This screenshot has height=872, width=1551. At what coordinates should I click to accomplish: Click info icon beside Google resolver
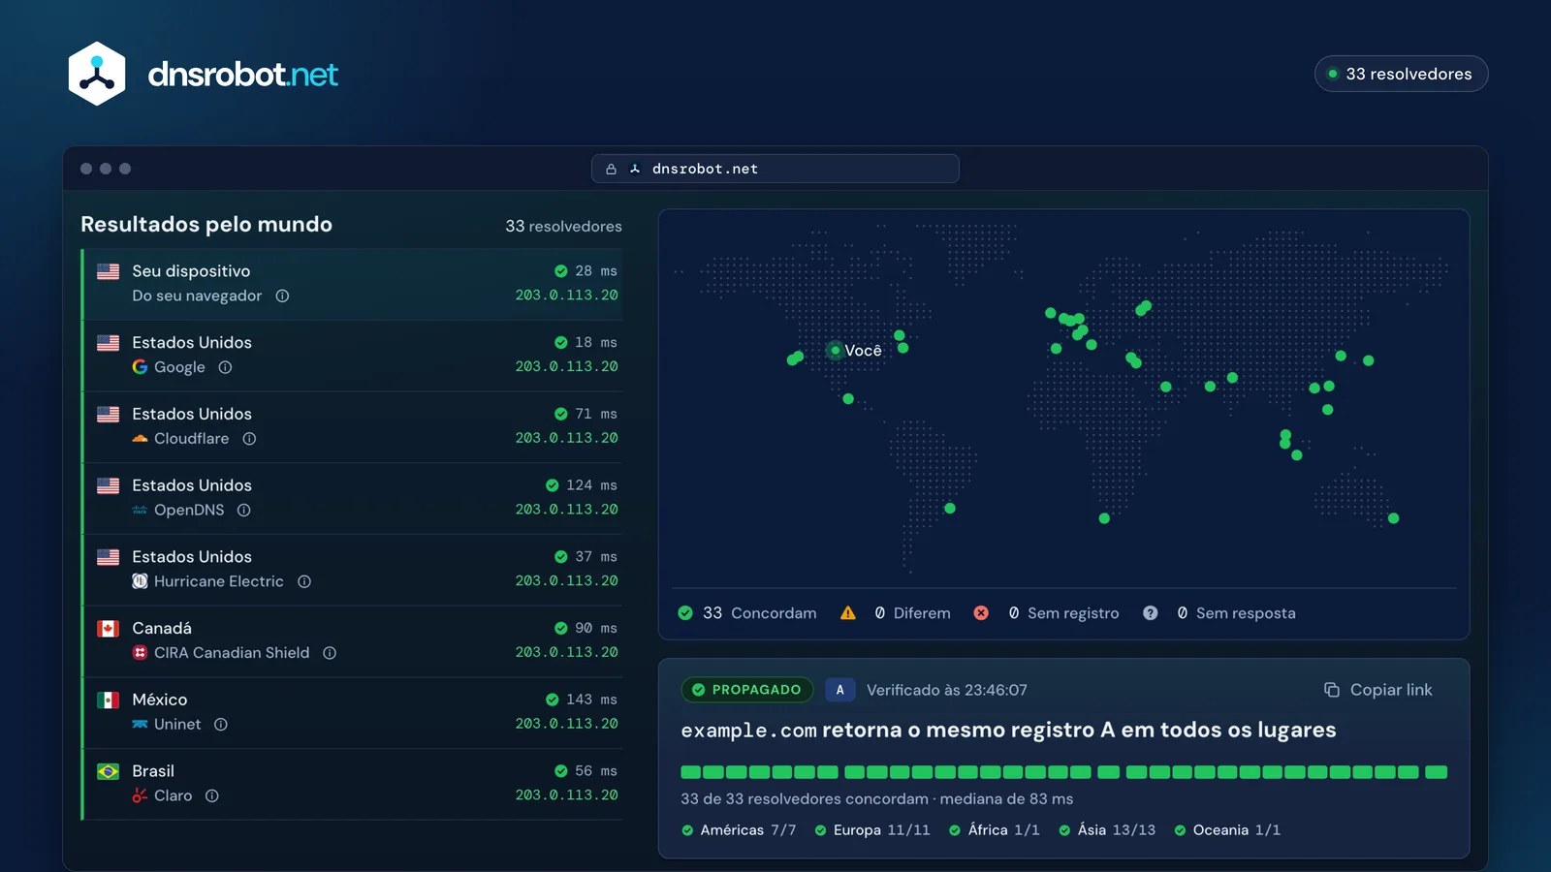[x=225, y=367]
